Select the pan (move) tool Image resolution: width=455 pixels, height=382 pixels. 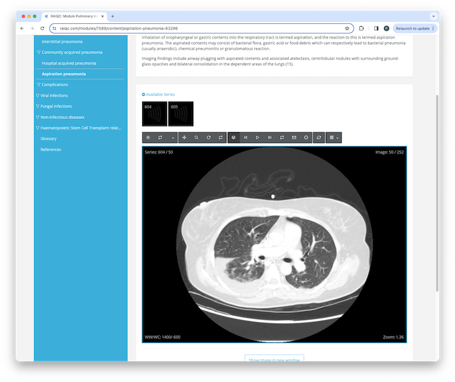point(184,137)
